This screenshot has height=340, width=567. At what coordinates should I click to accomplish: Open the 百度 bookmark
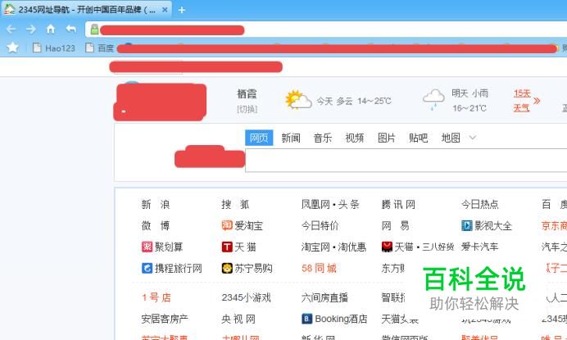[x=100, y=48]
